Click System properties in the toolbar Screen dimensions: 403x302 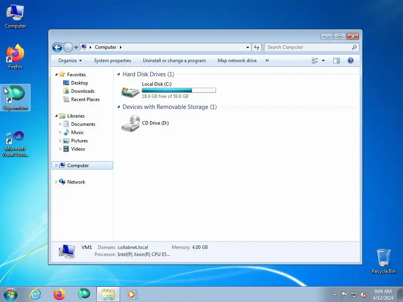112,61
